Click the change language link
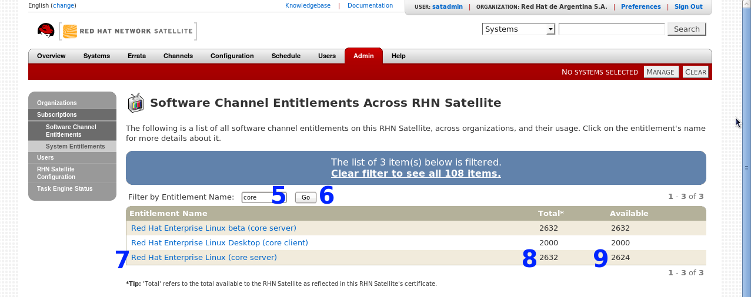This screenshot has height=297, width=751. tap(63, 6)
